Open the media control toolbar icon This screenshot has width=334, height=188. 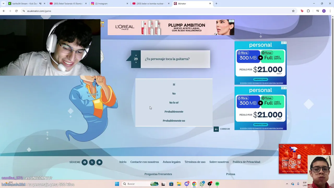coord(318,11)
